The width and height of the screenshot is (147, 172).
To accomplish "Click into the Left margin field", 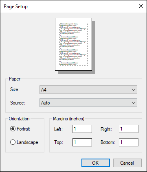I will [x=82, y=129].
